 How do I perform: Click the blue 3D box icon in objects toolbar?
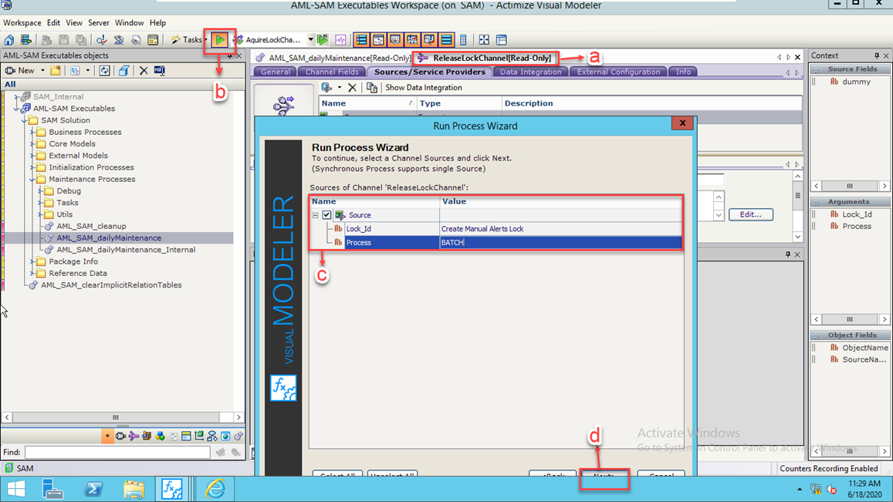click(123, 71)
